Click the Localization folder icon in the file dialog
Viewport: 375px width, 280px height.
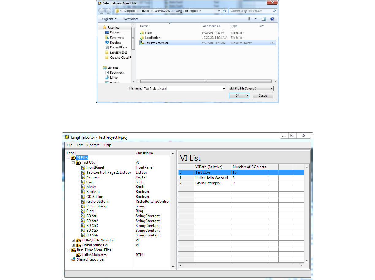[x=142, y=38]
